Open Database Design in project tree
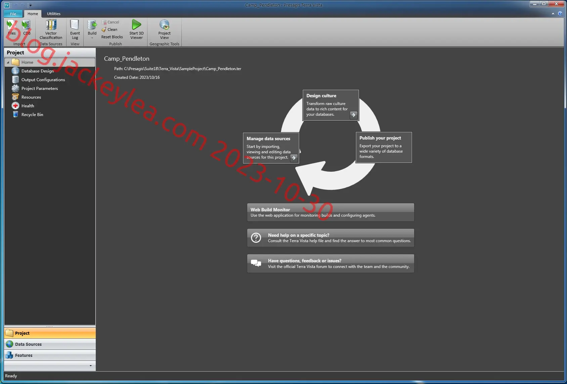This screenshot has height=384, width=567. (x=37, y=71)
